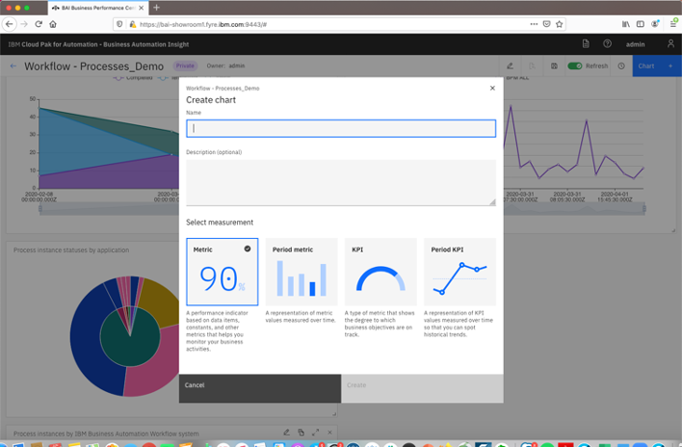Click the edit pencil icon in dashboard header

click(511, 66)
